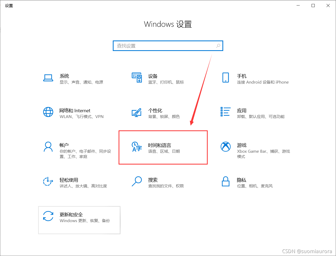This screenshot has width=336, height=256.
Task: Close the 设置 window
Action: tap(328, 6)
